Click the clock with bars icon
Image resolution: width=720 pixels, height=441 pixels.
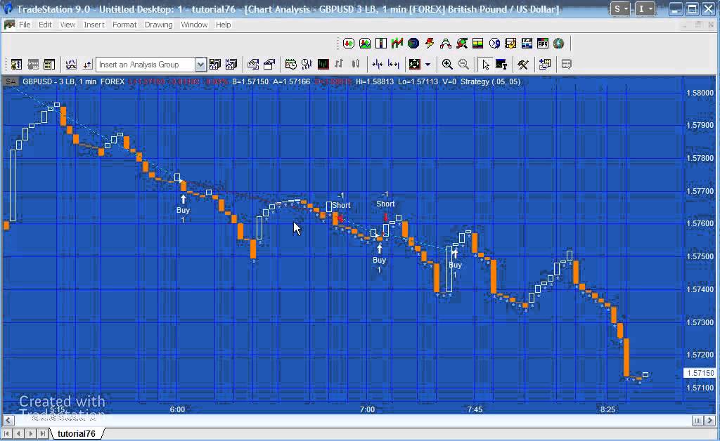pos(307,64)
